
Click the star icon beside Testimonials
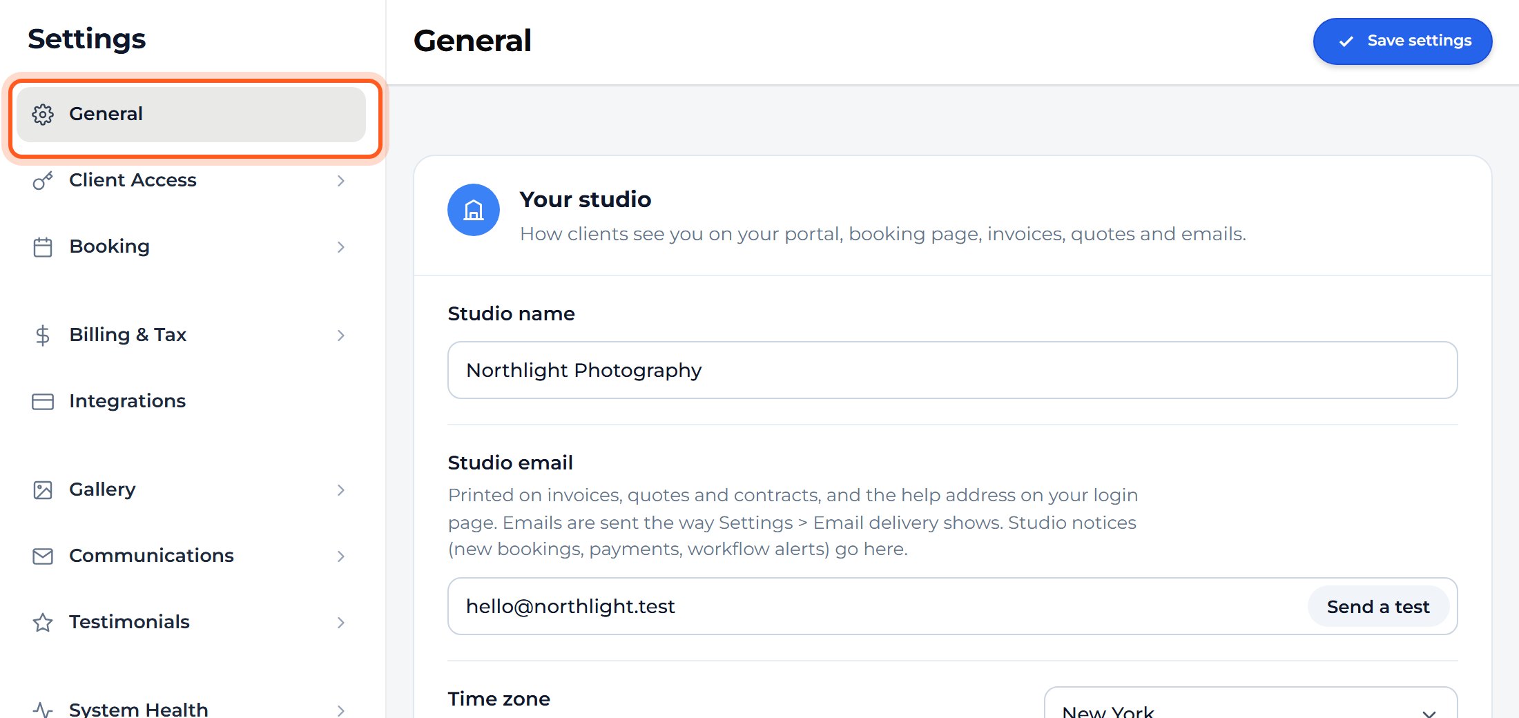(x=43, y=623)
